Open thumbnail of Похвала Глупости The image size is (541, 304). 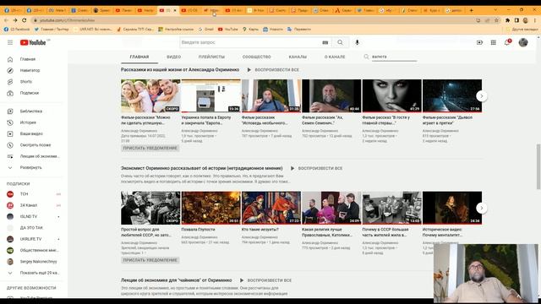[210, 208]
